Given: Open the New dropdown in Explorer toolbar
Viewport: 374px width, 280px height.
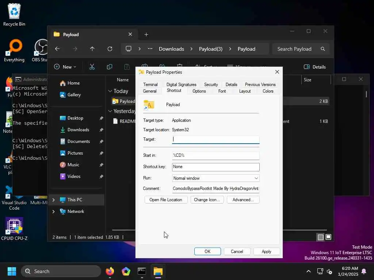Looking at the screenshot, I should point(65,67).
